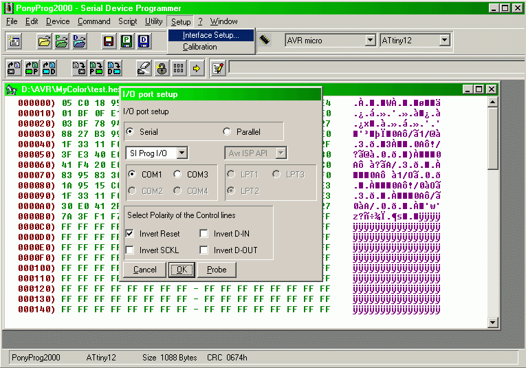Uncheck the Invert Reset checkbox

click(130, 233)
